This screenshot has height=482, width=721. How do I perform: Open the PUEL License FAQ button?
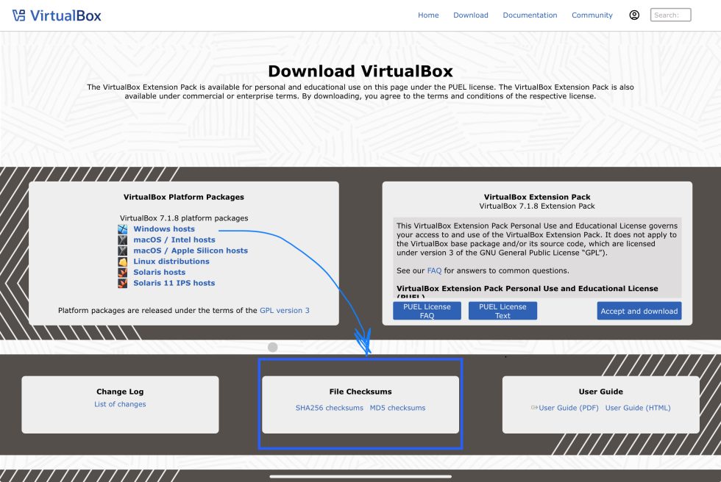coord(427,311)
